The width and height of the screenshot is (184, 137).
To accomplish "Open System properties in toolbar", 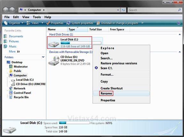I will (x=80, y=23).
